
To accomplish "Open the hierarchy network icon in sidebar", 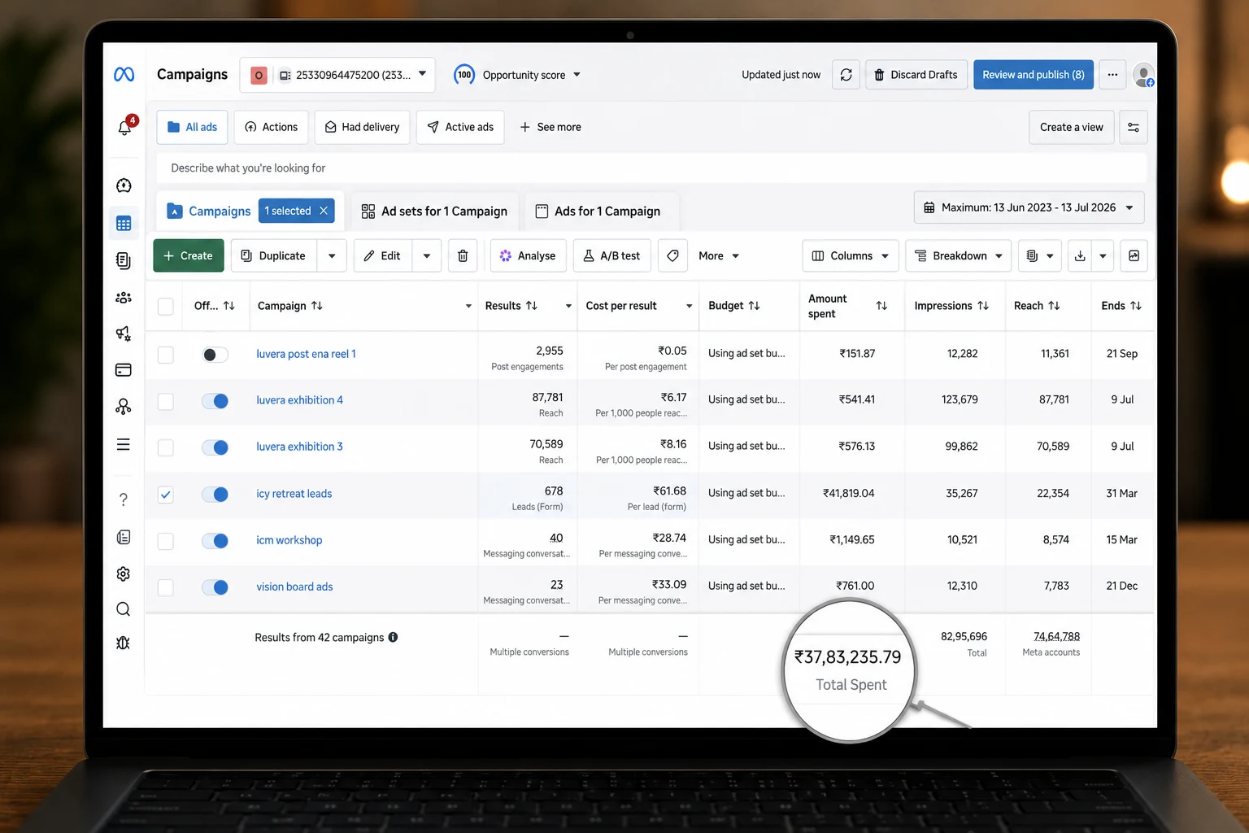I will [x=124, y=407].
